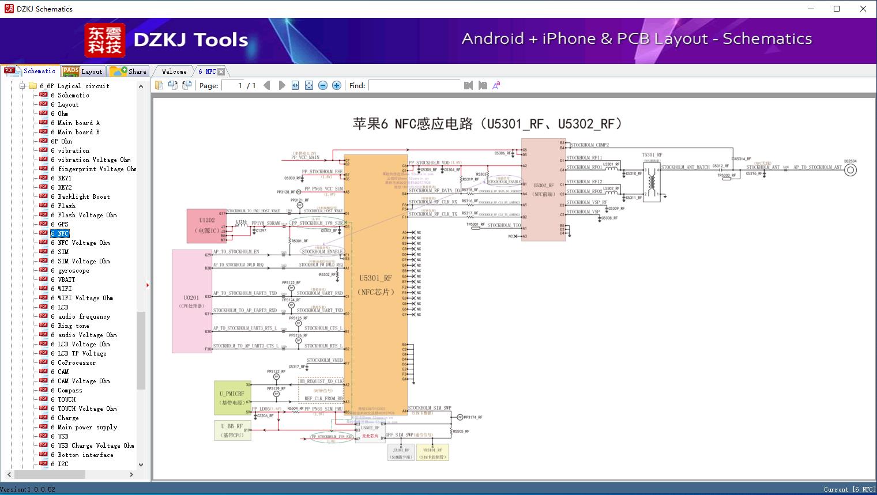Viewport: 877px width, 495px height.
Task: Select 6 CoProcessor entry
Action: 73,362
